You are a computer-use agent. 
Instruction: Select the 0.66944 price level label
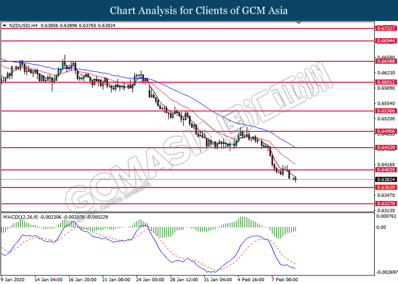pos(386,41)
